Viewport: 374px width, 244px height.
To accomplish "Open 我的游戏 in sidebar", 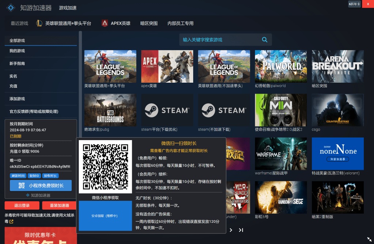I will point(41,50).
